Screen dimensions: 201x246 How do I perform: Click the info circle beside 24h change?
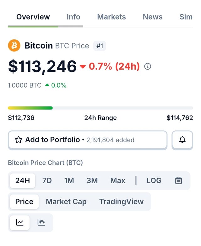point(148,66)
